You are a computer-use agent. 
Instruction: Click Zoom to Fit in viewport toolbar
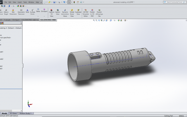click(x=94, y=20)
